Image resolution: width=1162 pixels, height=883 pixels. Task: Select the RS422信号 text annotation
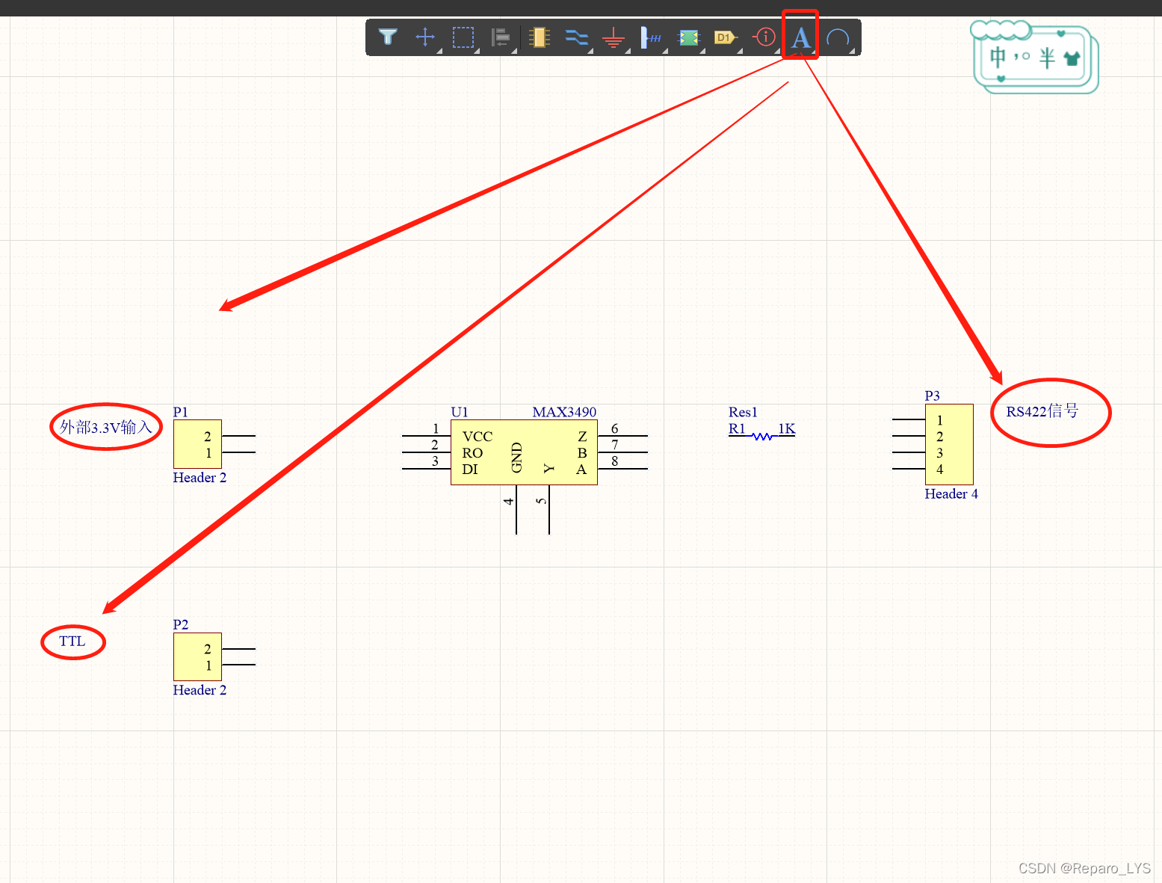click(1042, 411)
